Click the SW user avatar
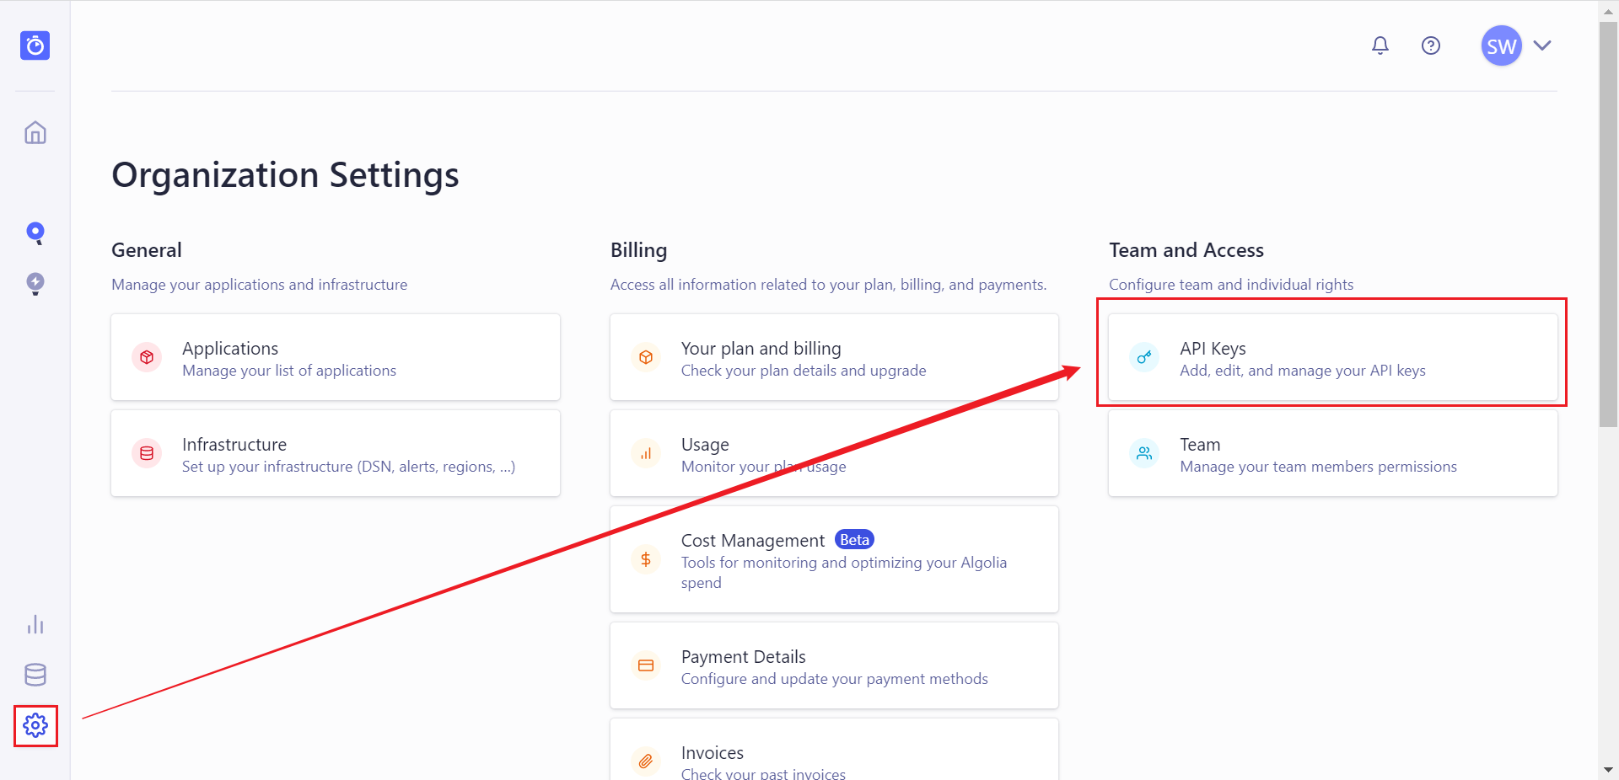 [x=1501, y=45]
